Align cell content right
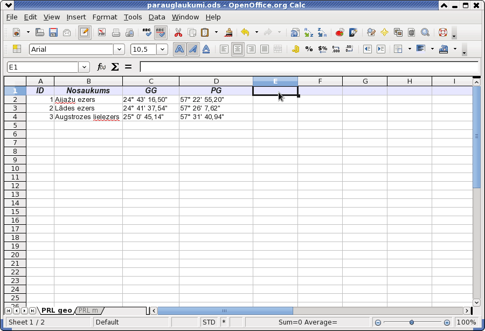This screenshot has height=331, width=485. pos(251,49)
